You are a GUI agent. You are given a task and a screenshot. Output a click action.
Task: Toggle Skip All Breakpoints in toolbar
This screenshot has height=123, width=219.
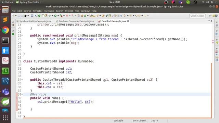36,16
